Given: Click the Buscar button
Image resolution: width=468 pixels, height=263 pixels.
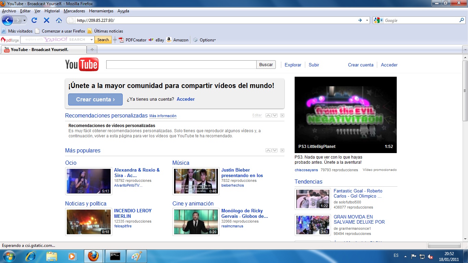Looking at the screenshot, I should tap(266, 64).
